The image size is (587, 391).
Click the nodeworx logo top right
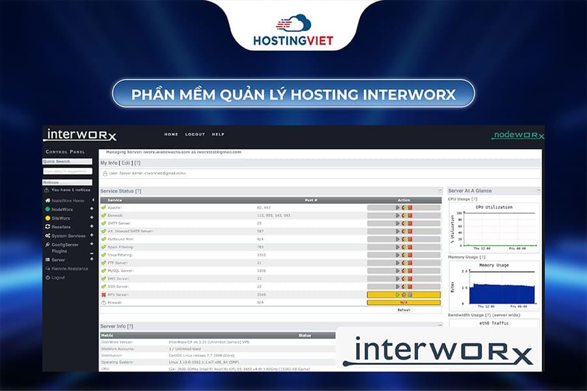point(519,135)
